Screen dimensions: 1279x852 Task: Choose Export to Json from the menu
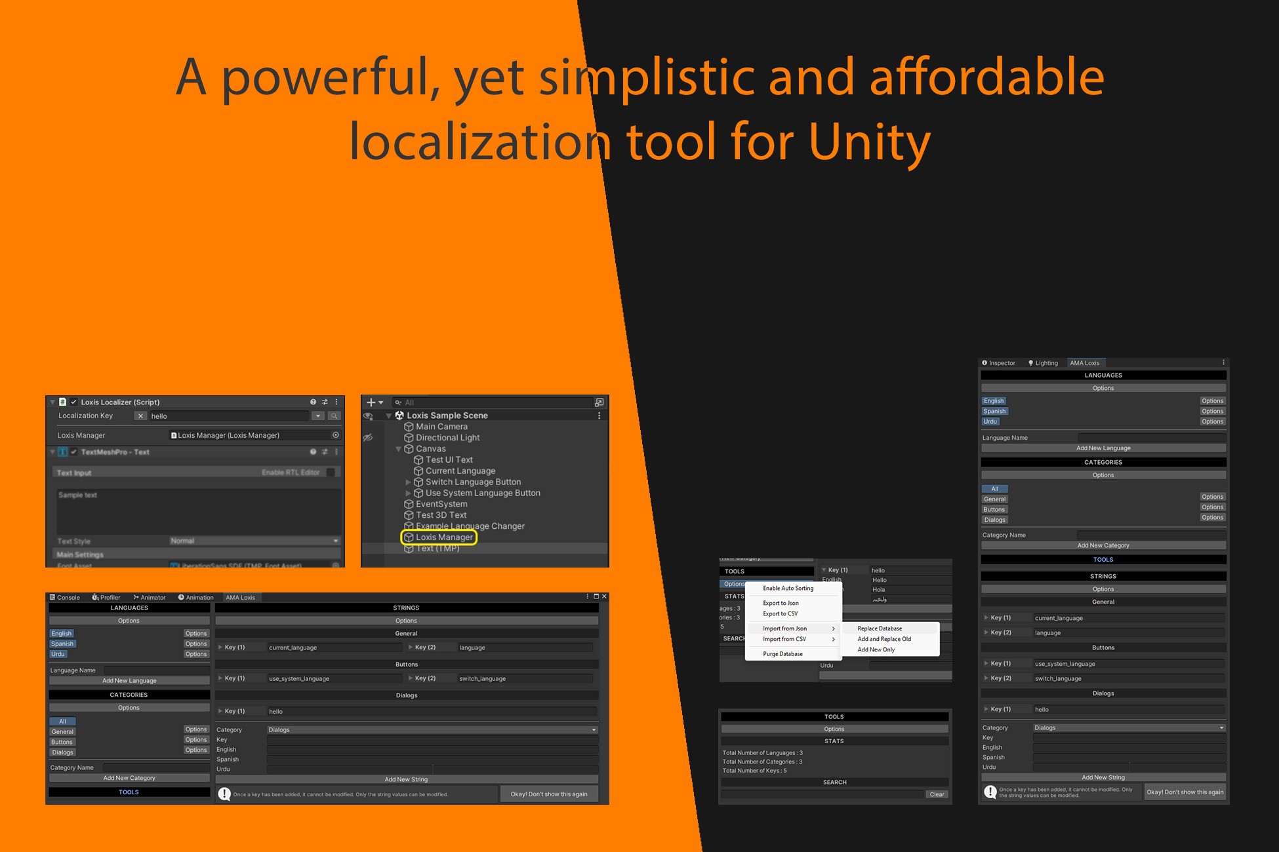(x=781, y=603)
